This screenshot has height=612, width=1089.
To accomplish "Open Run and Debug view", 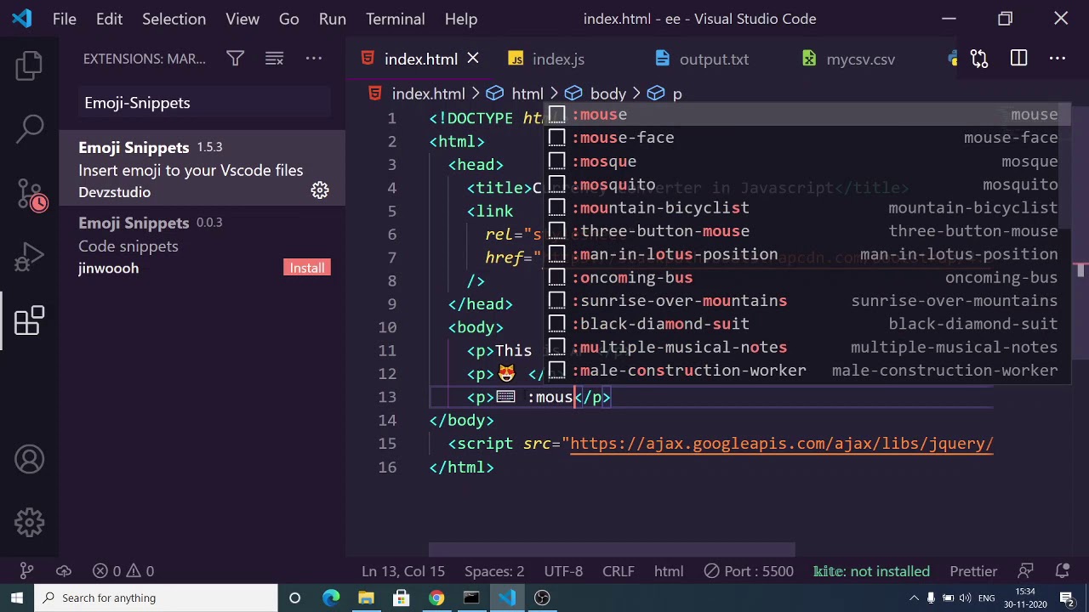I will (30, 258).
